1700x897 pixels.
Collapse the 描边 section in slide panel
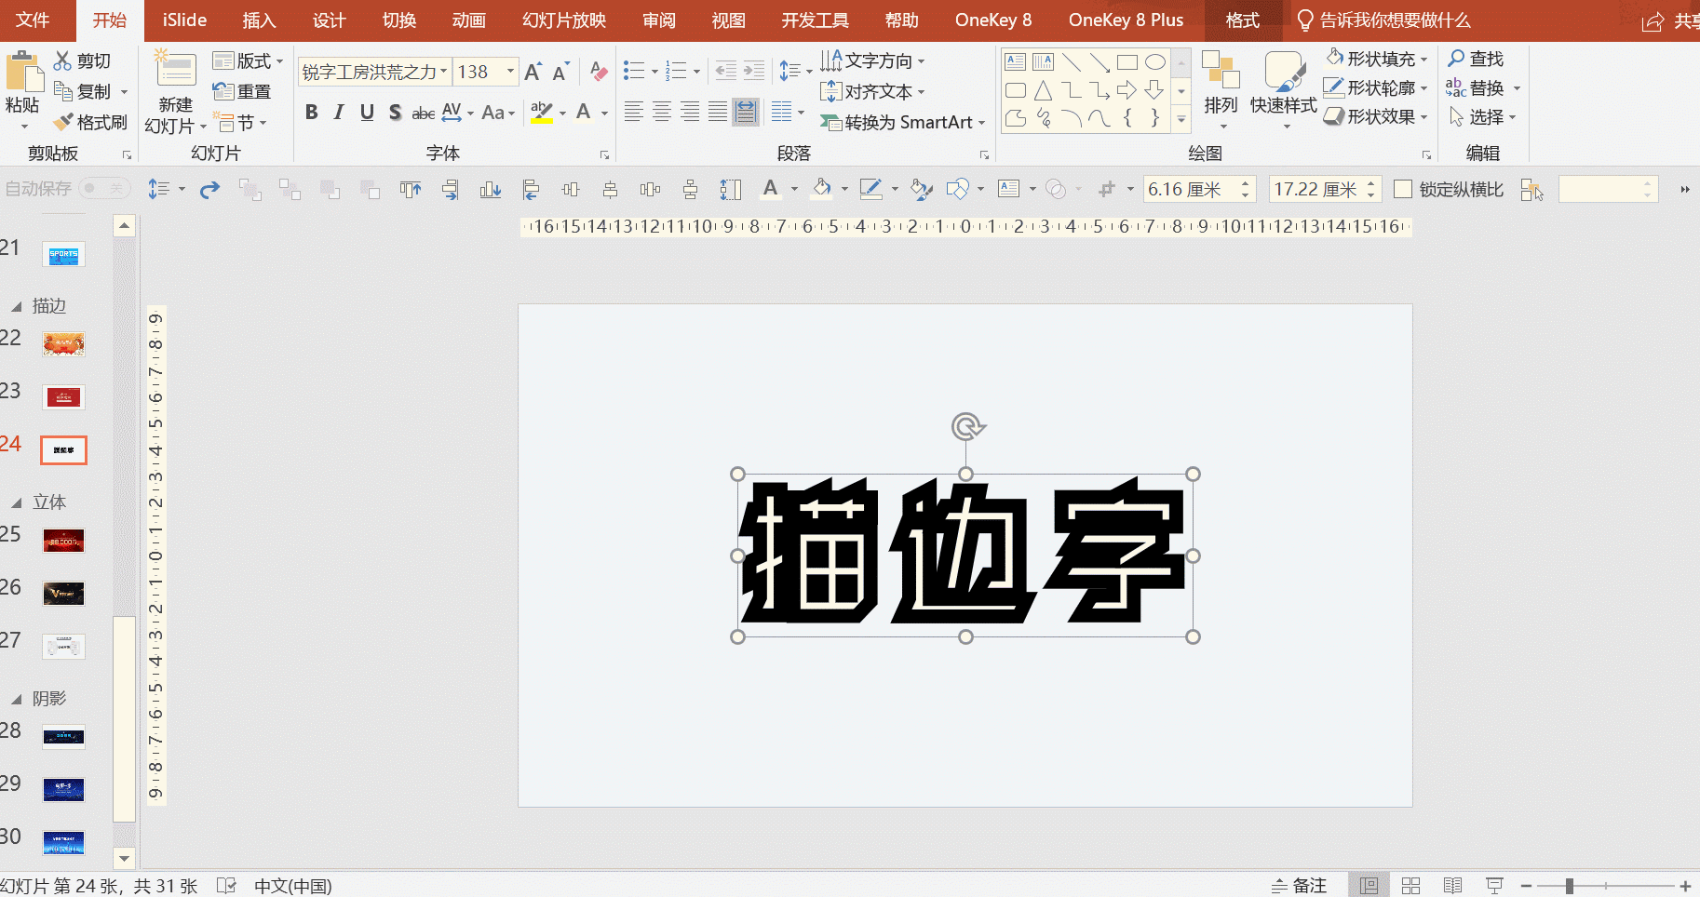[x=17, y=306]
